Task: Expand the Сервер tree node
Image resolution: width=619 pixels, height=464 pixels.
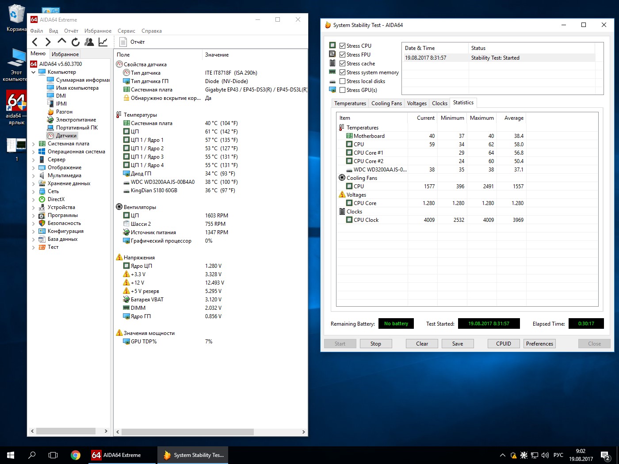Action: click(34, 160)
